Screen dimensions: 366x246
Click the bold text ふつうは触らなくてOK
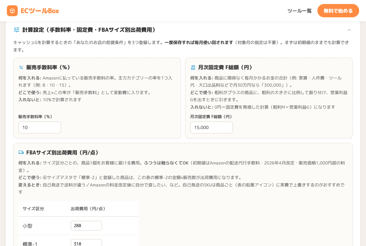(166, 163)
